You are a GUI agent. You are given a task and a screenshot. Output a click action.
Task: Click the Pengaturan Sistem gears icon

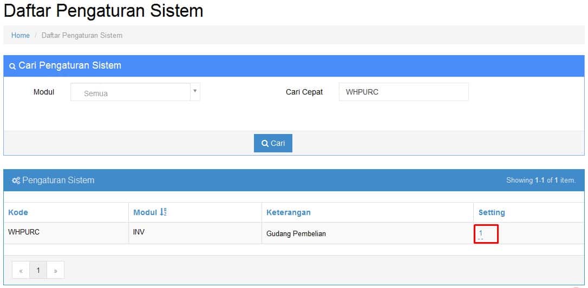pyautogui.click(x=16, y=180)
